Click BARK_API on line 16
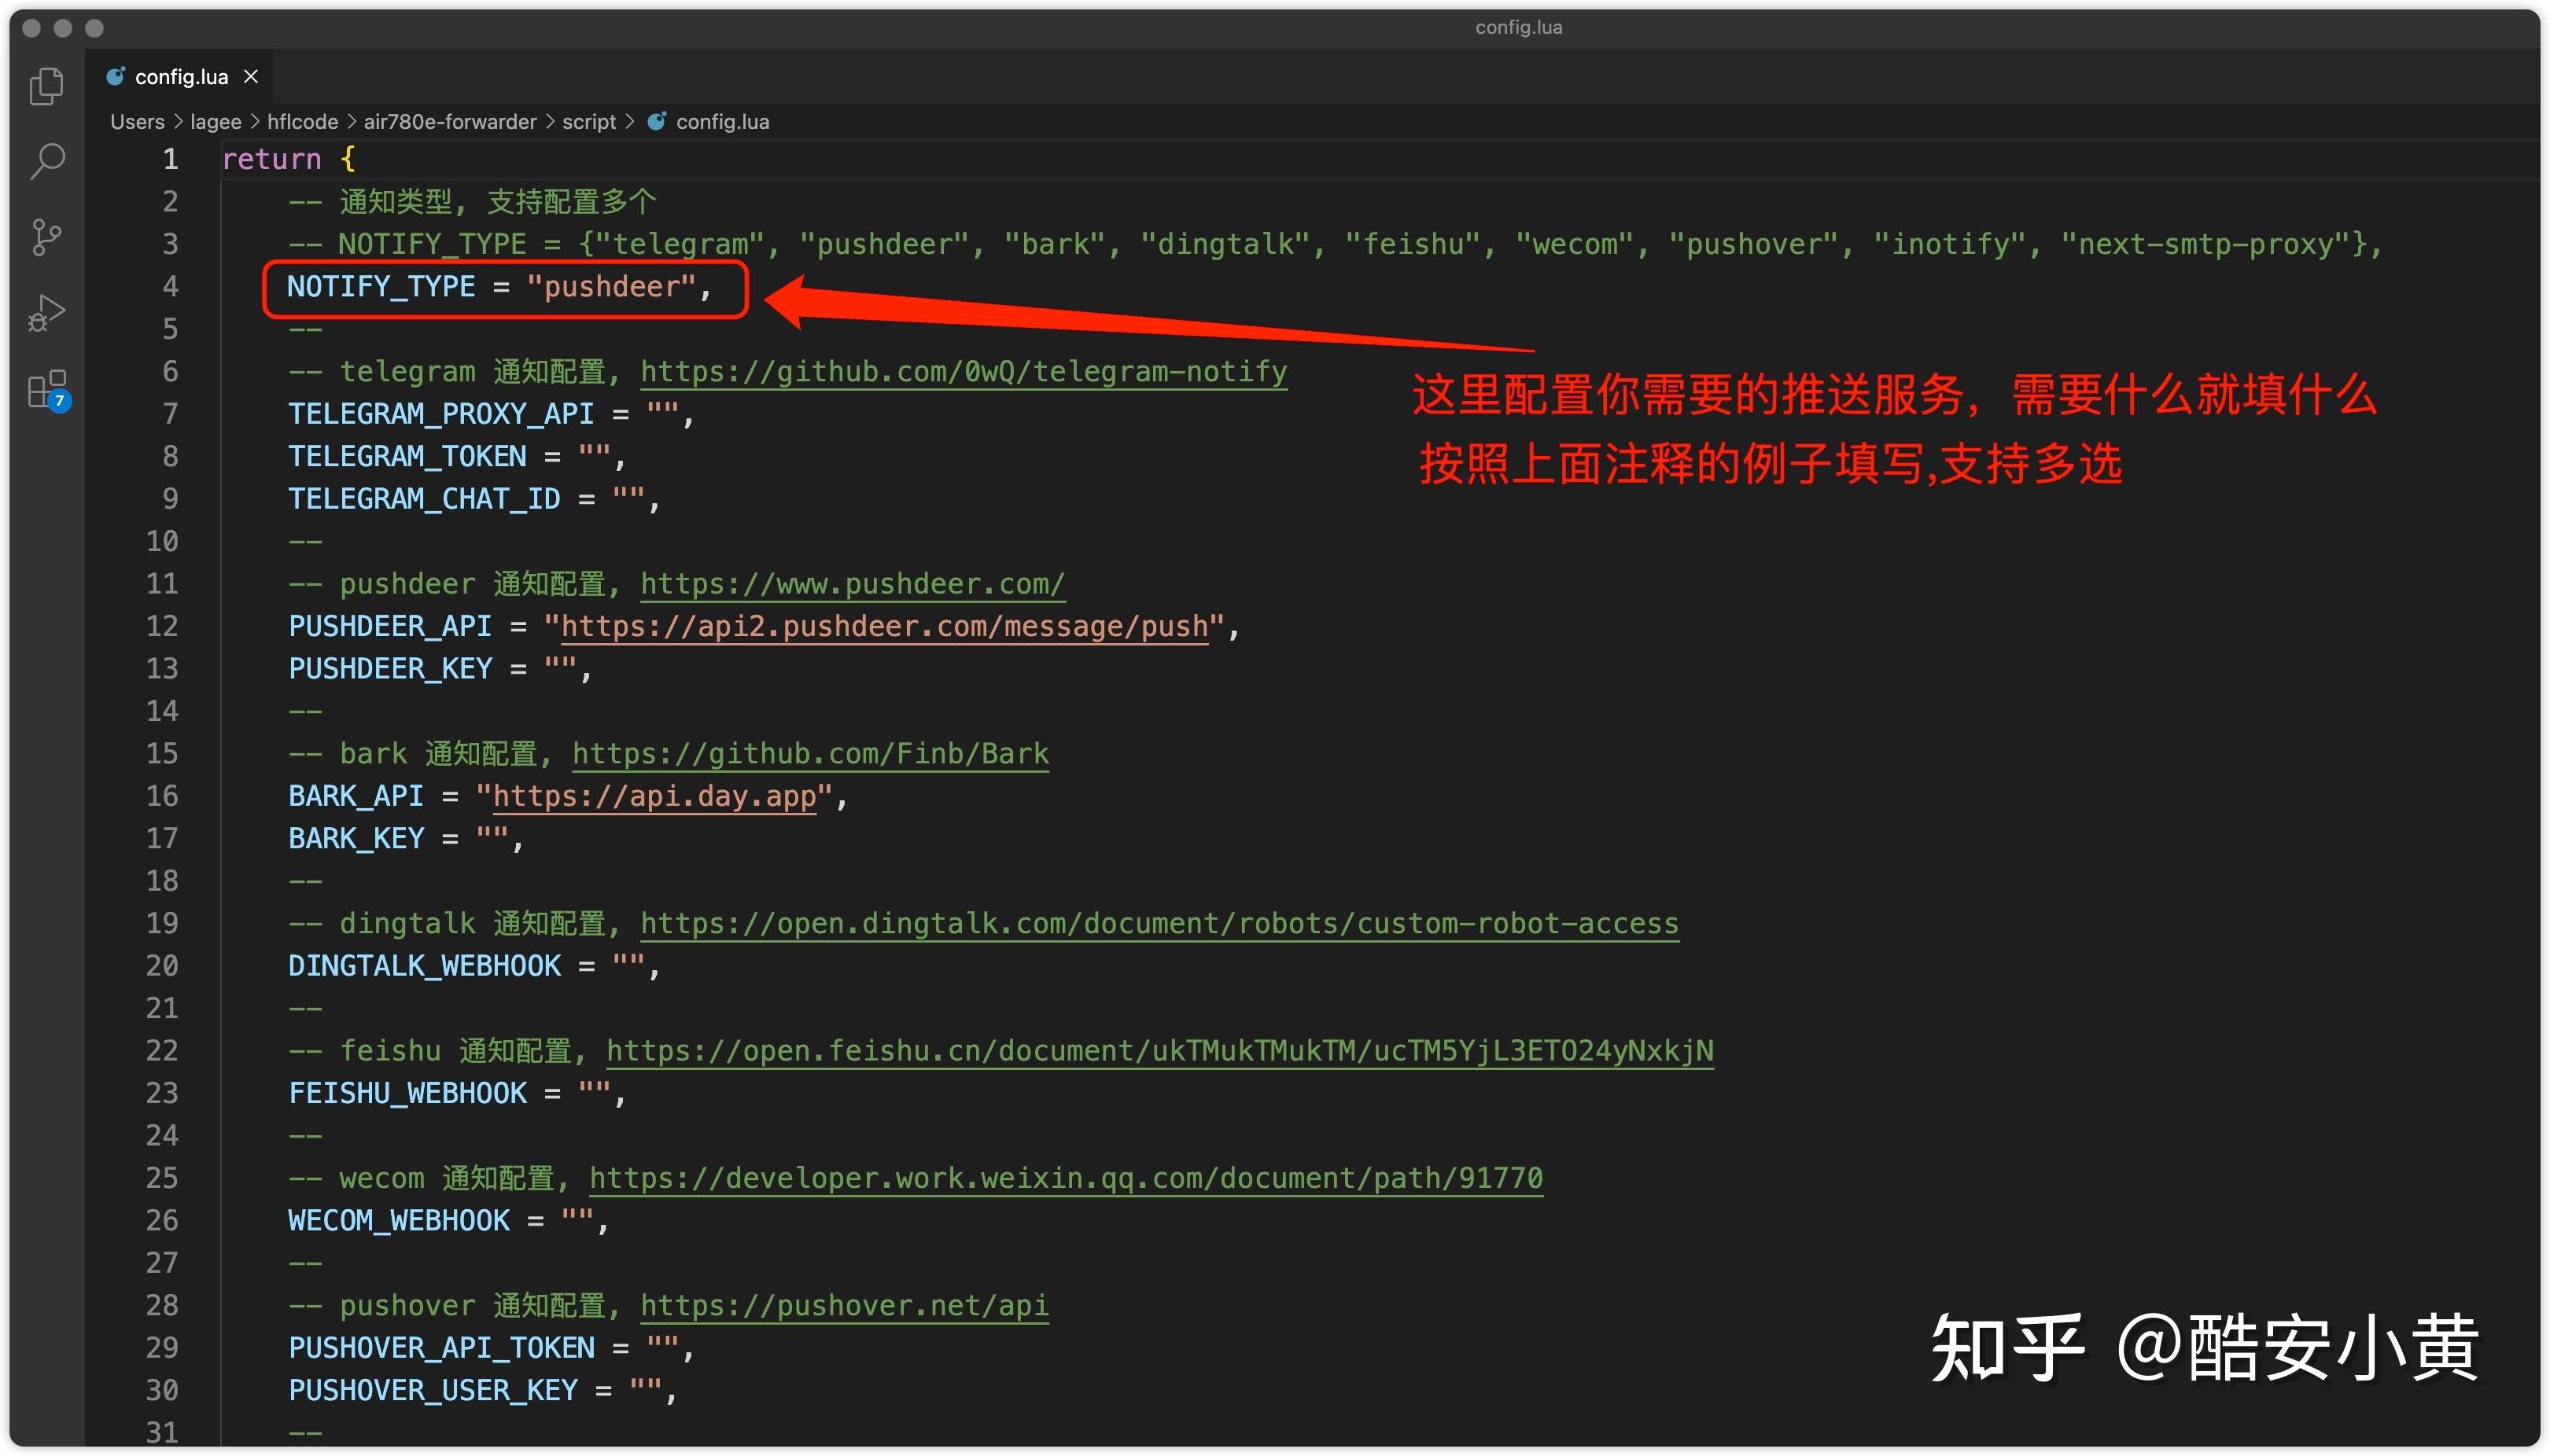The width and height of the screenshot is (2550, 1456). 356,796
